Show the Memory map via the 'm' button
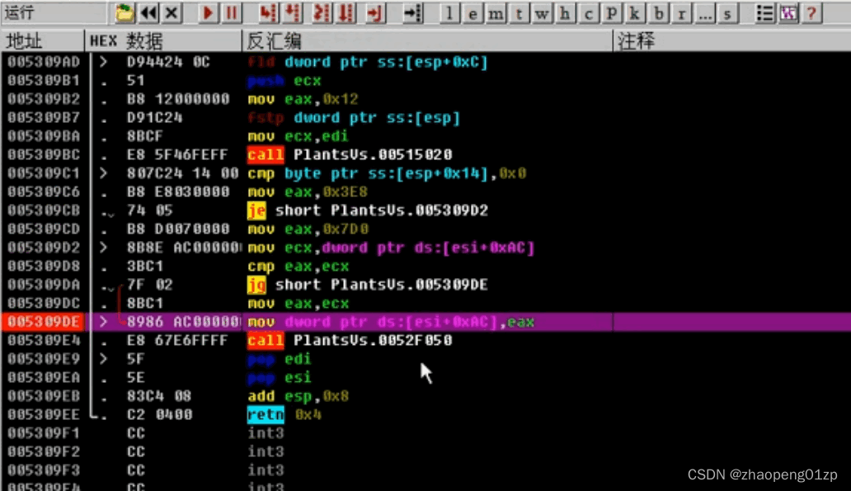The height and width of the screenshot is (491, 851). [x=496, y=13]
